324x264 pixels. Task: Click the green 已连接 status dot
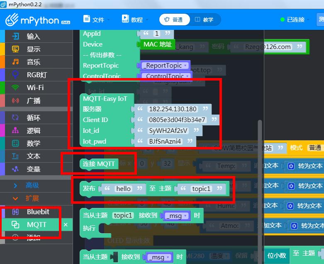click(x=282, y=20)
